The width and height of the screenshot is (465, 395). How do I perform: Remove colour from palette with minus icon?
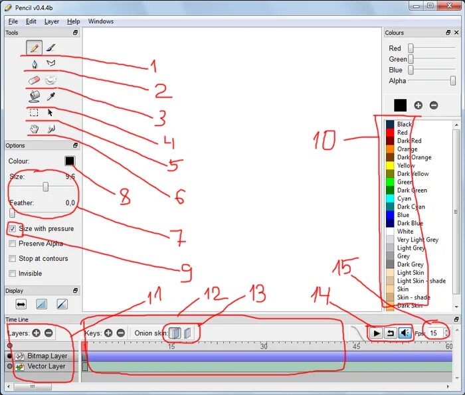(434, 105)
